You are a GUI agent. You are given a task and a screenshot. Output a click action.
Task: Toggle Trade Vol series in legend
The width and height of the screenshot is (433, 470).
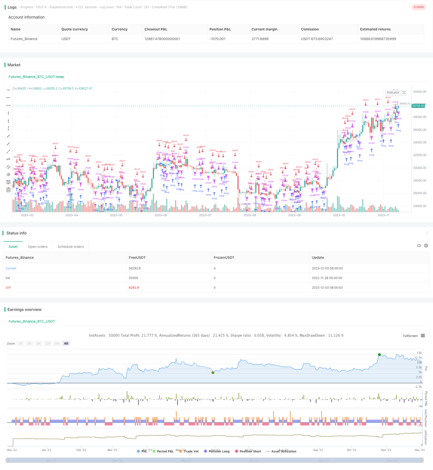189,451
